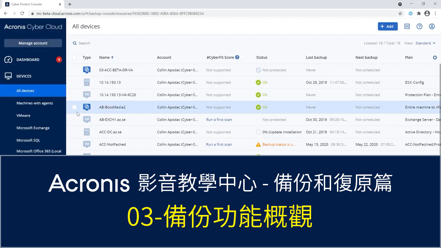Select device name 03-ACC-BETA-DR-VA
This screenshot has width=441, height=248.
(116, 70)
